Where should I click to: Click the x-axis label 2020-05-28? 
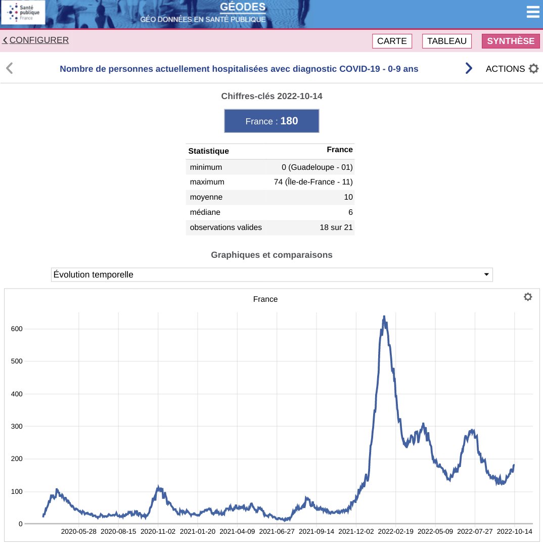(x=78, y=531)
